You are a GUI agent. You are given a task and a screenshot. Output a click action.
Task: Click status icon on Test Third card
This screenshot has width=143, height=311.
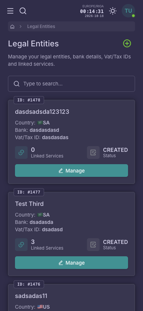(93, 245)
